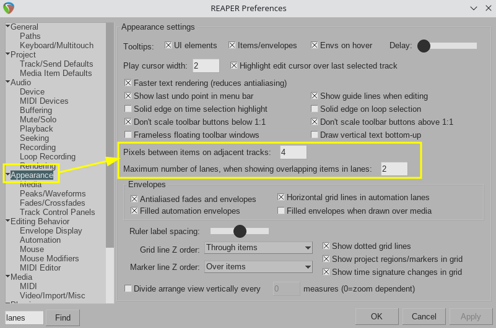Select Recording preferences page
The height and width of the screenshot is (328, 496).
[38, 147]
